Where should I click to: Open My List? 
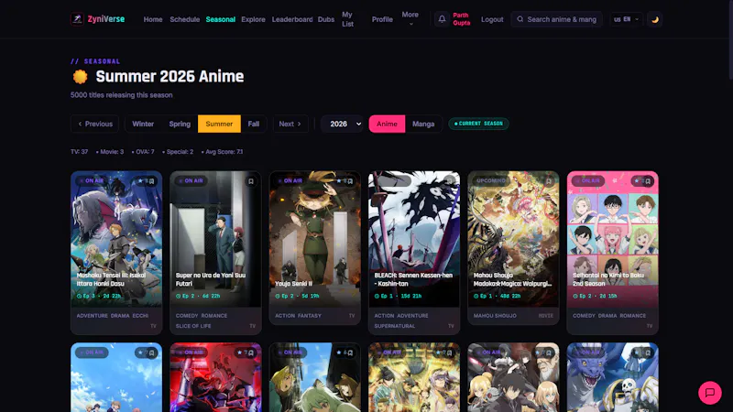(x=347, y=19)
